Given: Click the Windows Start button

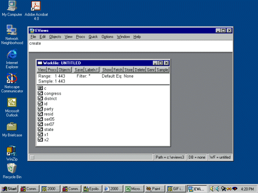Looking at the screenshot, I should tap(9, 188).
